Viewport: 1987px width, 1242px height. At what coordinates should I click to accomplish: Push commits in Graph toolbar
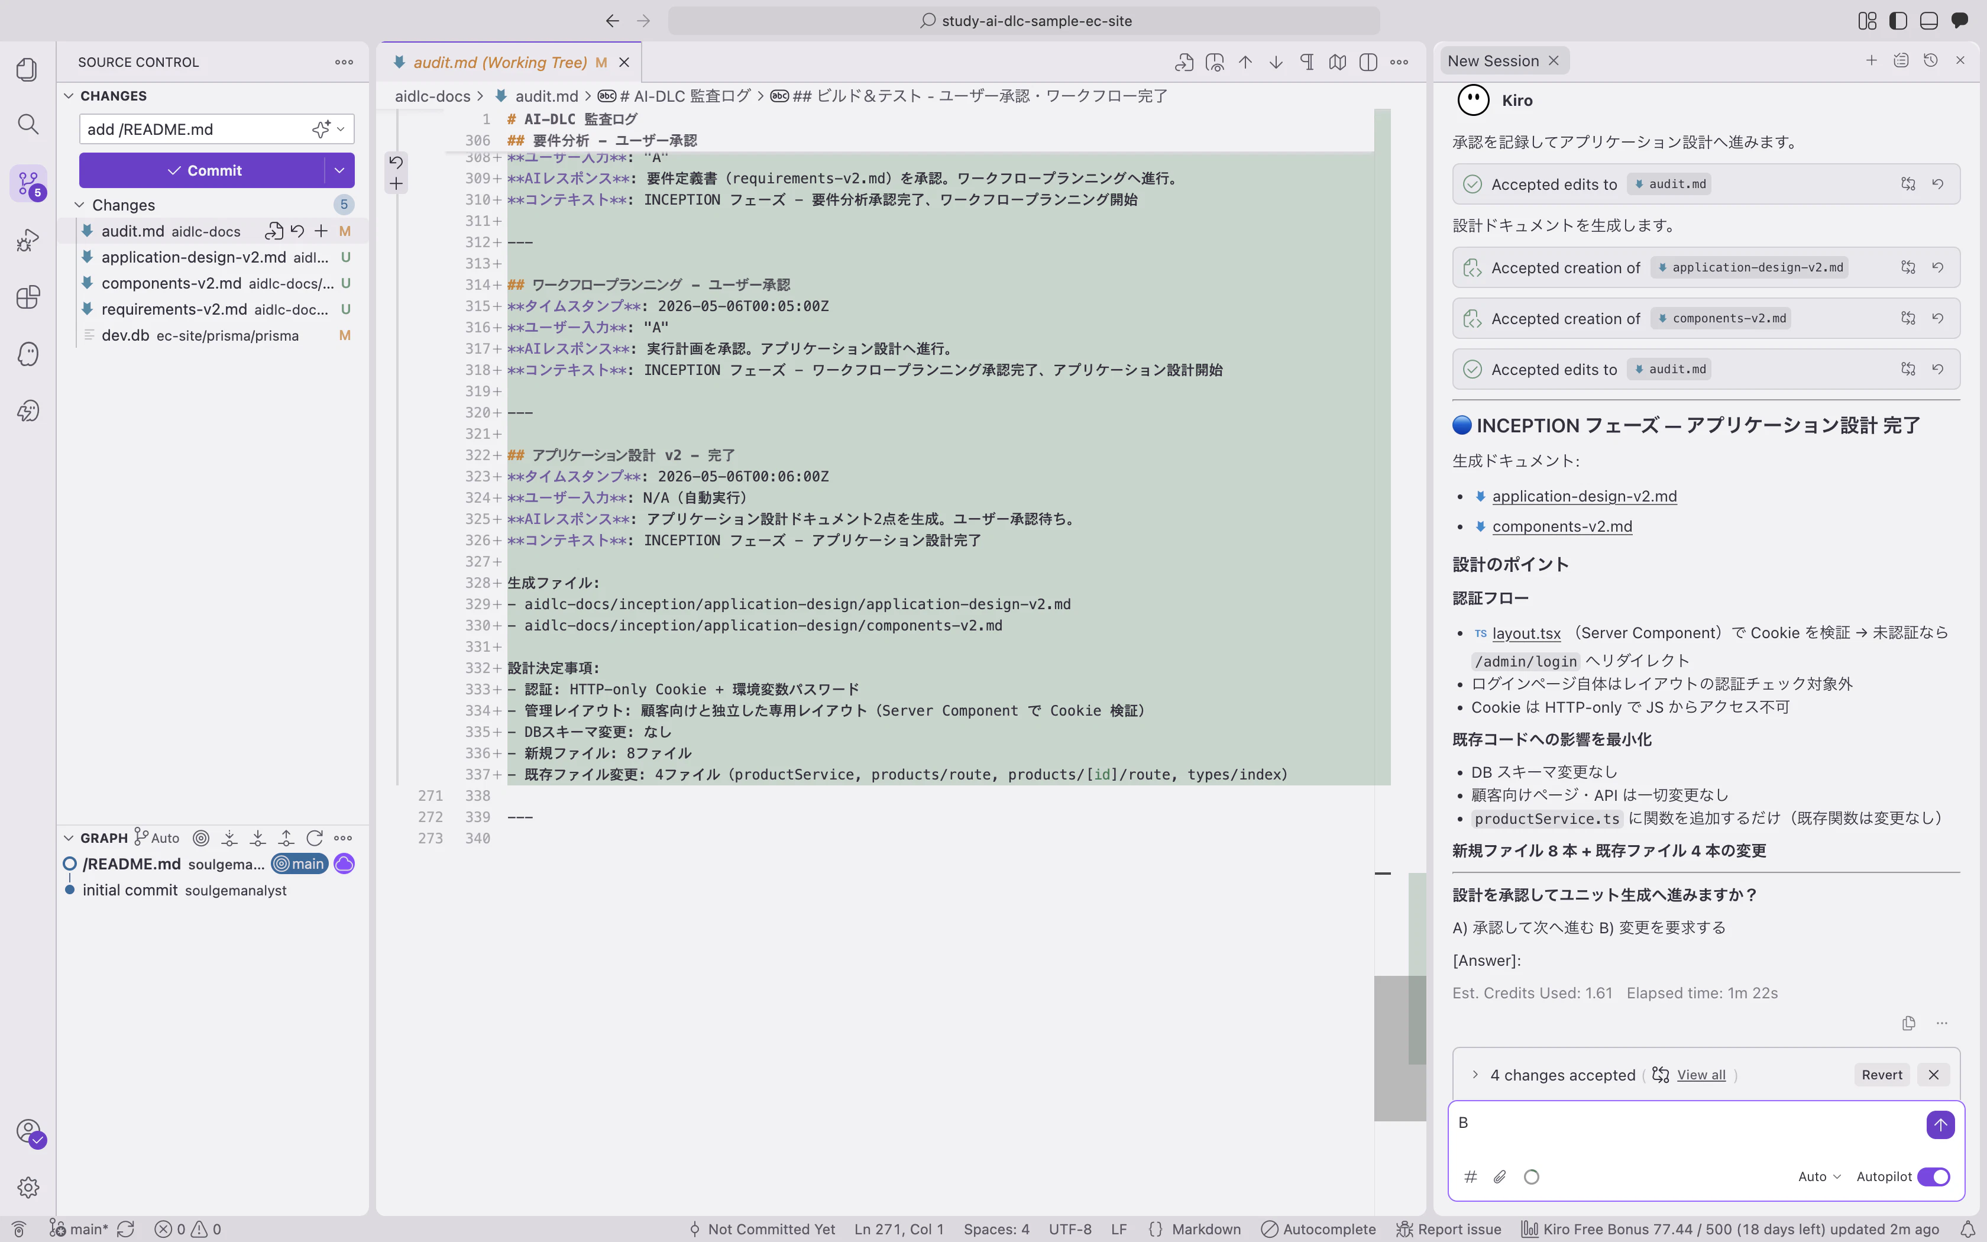[x=286, y=838]
